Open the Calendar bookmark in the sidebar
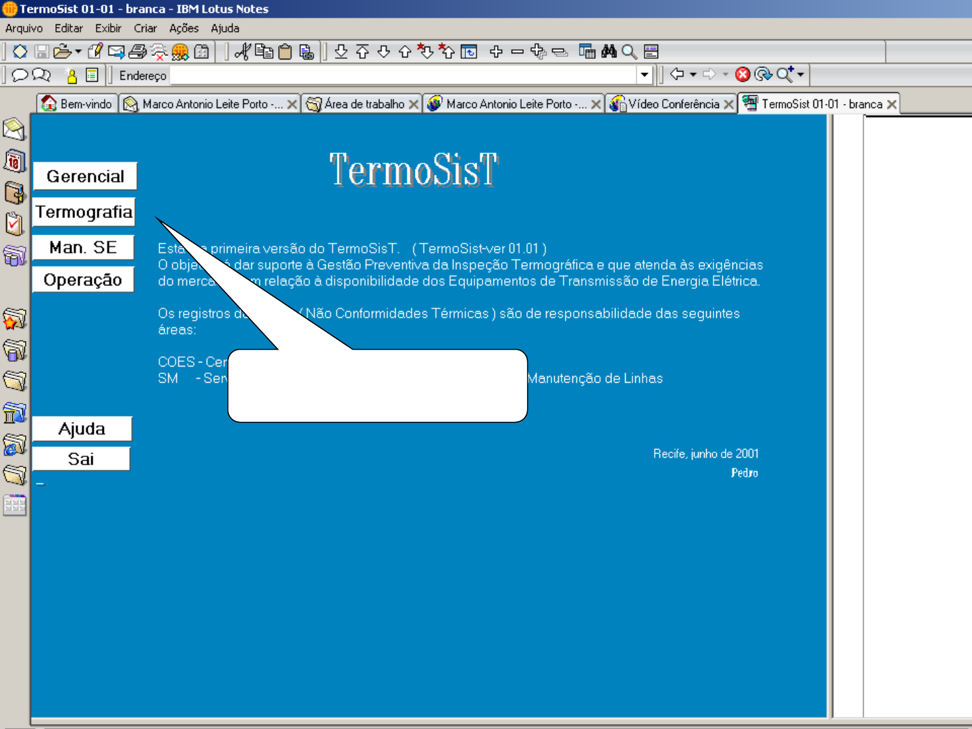 tap(14, 161)
